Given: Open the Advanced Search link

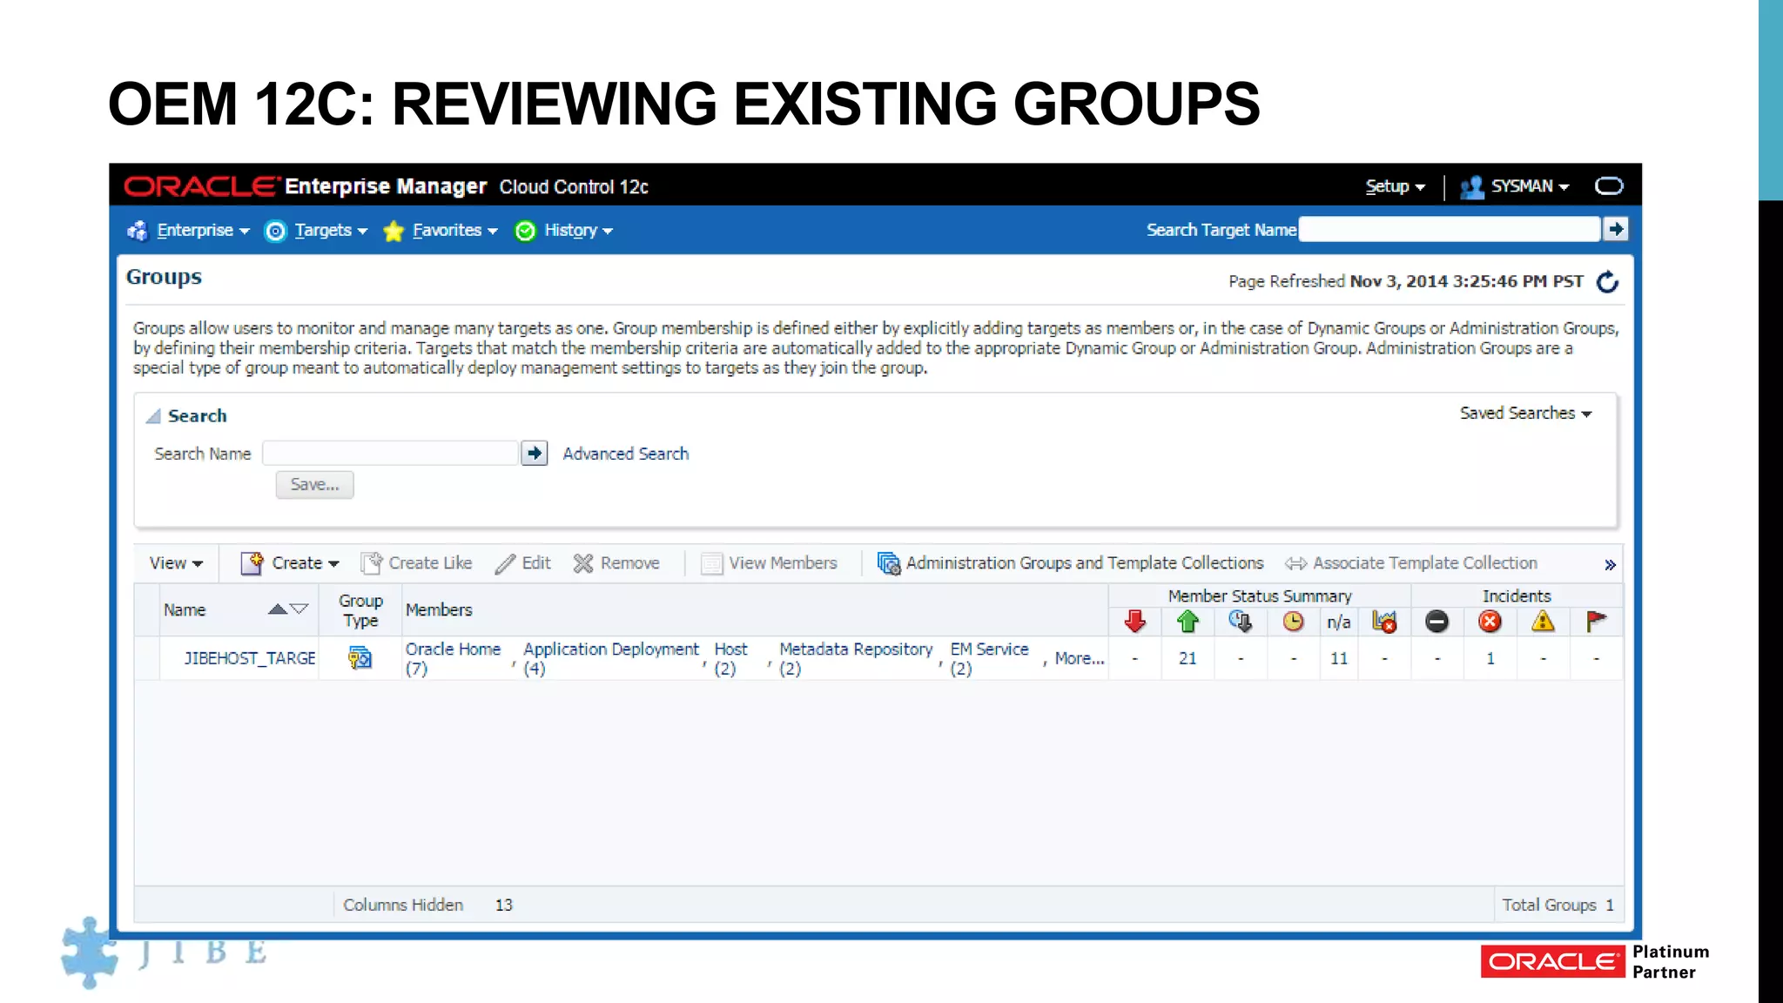Looking at the screenshot, I should coord(625,454).
